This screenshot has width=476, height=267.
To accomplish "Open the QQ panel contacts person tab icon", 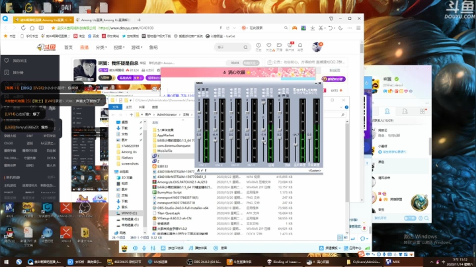I will (387, 111).
